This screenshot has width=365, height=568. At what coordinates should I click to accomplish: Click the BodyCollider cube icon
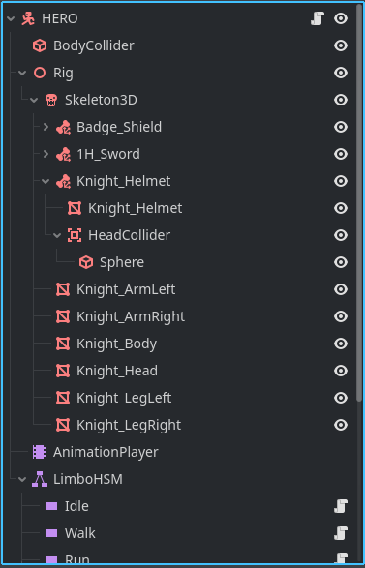click(40, 45)
